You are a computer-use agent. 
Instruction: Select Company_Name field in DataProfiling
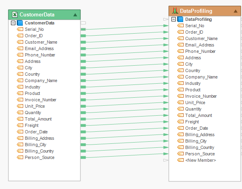201,77
